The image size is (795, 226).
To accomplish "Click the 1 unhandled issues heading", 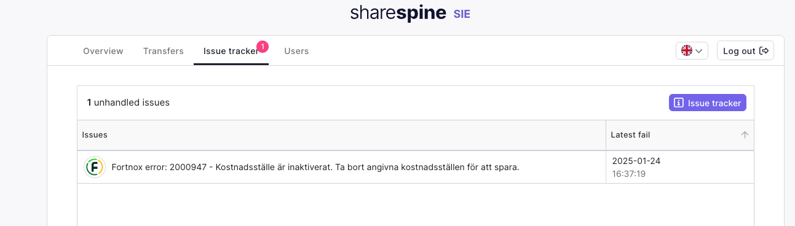I will (128, 103).
